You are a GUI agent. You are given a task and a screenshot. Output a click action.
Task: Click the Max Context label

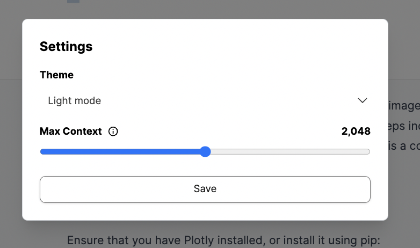pos(70,132)
